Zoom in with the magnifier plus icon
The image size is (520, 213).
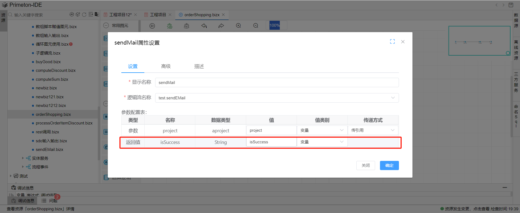pyautogui.click(x=238, y=26)
